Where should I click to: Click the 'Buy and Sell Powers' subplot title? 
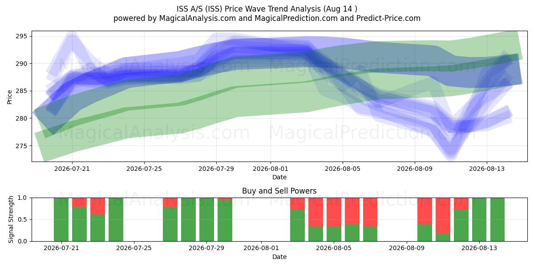pos(279,191)
